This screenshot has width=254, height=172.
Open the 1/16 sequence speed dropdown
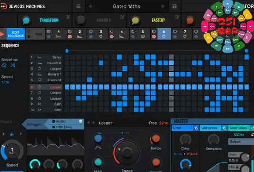coord(5,82)
